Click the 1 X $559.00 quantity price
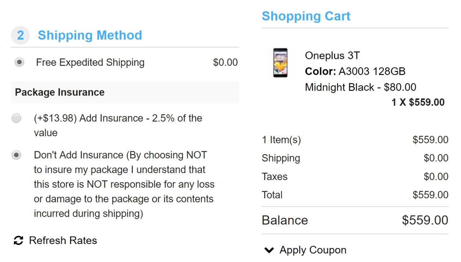 418,102
